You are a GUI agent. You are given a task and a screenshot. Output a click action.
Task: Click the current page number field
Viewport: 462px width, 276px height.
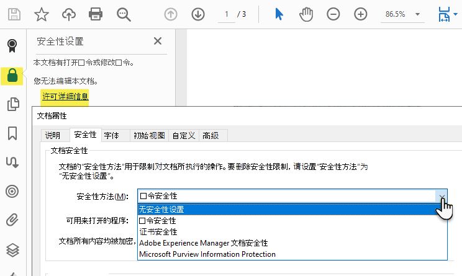point(226,14)
